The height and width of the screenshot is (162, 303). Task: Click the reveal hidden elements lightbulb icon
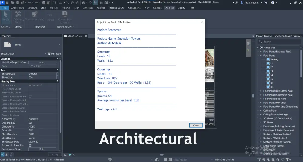pos(70,155)
